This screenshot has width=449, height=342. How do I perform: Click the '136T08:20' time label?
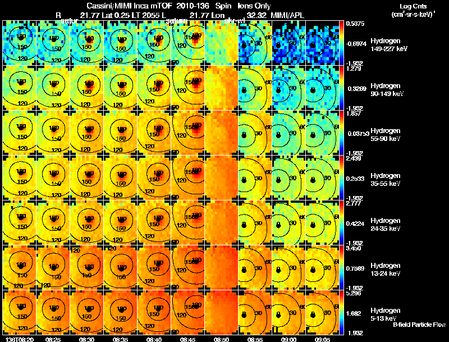pos(19,339)
